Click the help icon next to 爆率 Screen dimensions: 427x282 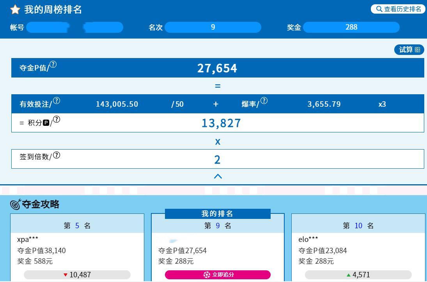click(264, 101)
